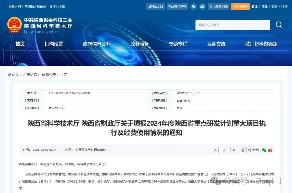Increase font size with A+ button
The image size is (292, 193).
[215, 150]
